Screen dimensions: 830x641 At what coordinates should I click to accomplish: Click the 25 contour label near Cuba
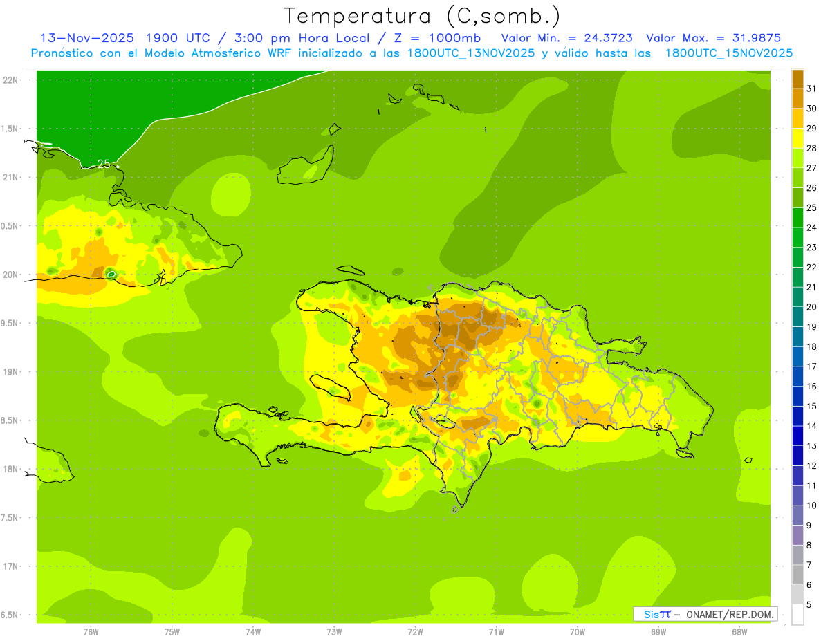click(x=104, y=164)
